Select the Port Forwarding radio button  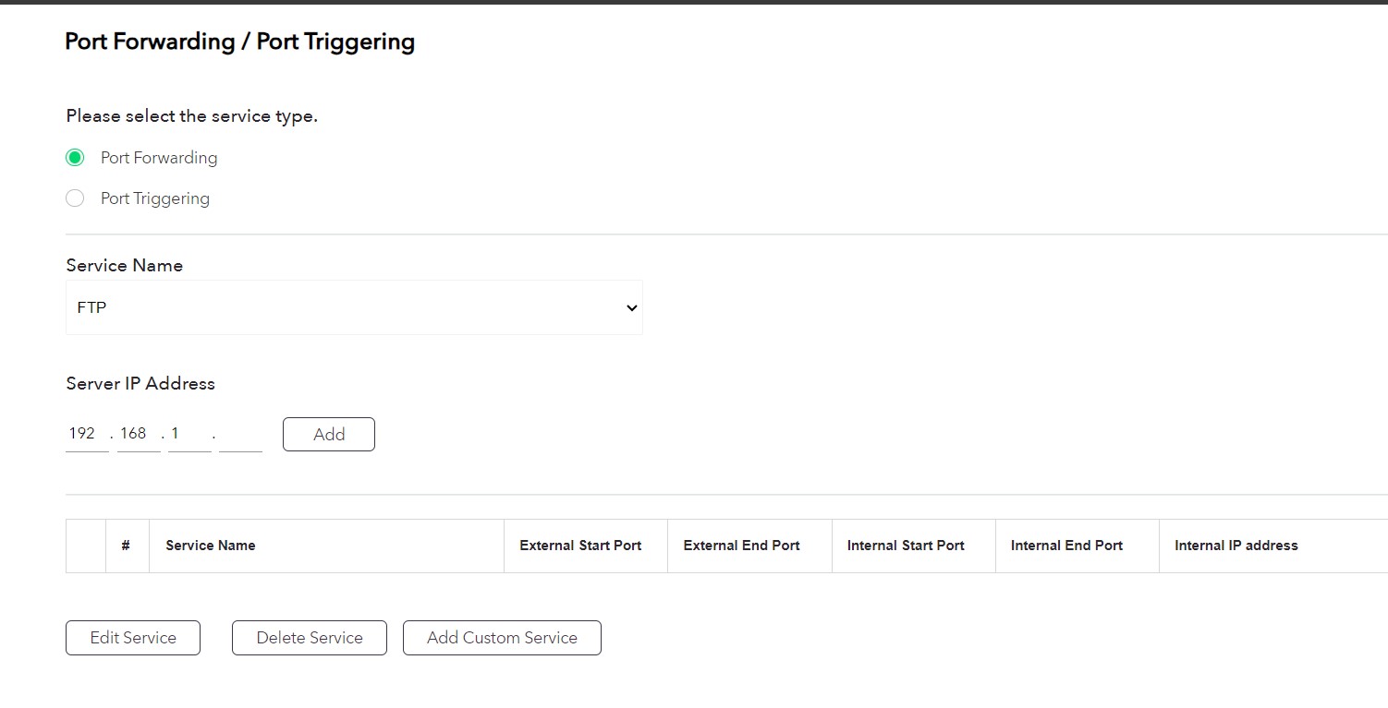[75, 157]
